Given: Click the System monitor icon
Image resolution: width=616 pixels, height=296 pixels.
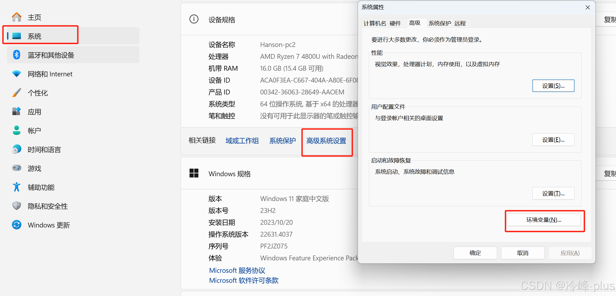Looking at the screenshot, I should (17, 36).
